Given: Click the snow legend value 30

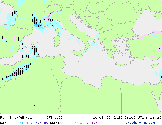Looking at the screenshot, I should pyautogui.click(x=89, y=123).
